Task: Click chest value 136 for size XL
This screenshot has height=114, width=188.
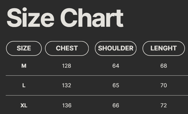Action: (x=67, y=105)
